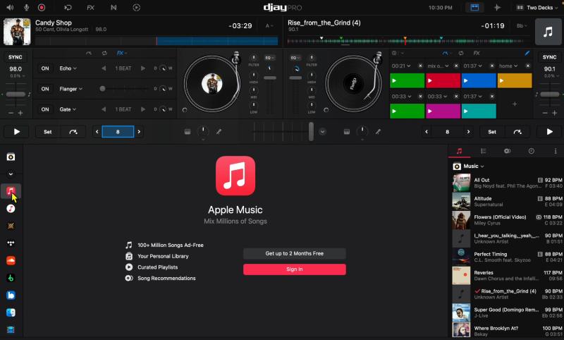Trigger the green cue pad at 00:21
This screenshot has width=564, height=340.
click(407, 80)
